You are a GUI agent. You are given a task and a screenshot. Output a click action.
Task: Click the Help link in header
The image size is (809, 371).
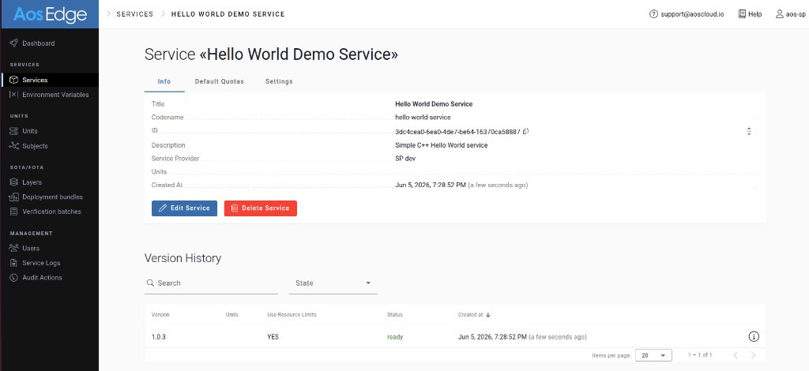tap(754, 14)
